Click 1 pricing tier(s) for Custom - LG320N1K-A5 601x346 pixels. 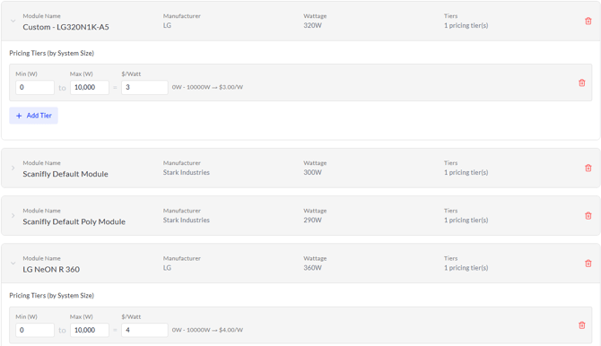tap(466, 26)
